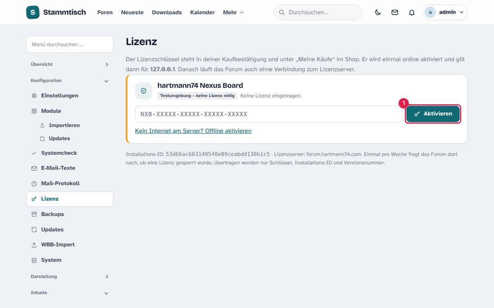Open Neueste in the top navigation
This screenshot has height=308, width=494.
point(132,12)
